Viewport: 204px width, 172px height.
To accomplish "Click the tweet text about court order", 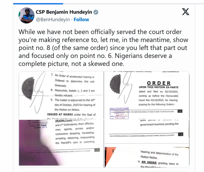I will click(103, 48).
